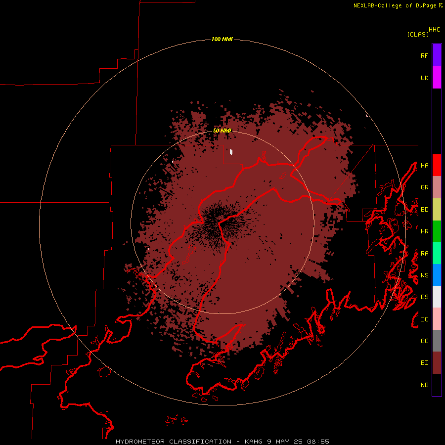
Task: Click the NEXLAB-College of DuPage credit text
Action: tap(395, 5)
